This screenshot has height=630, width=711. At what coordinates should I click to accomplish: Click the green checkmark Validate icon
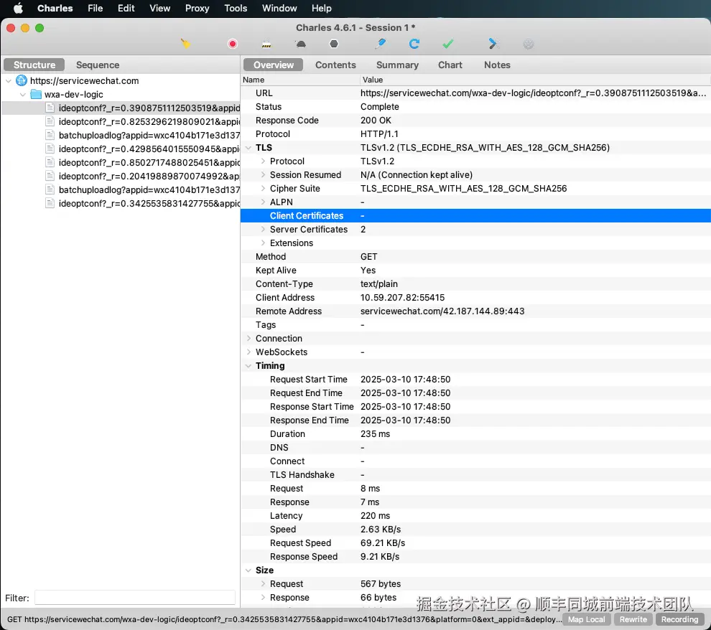[x=448, y=44]
